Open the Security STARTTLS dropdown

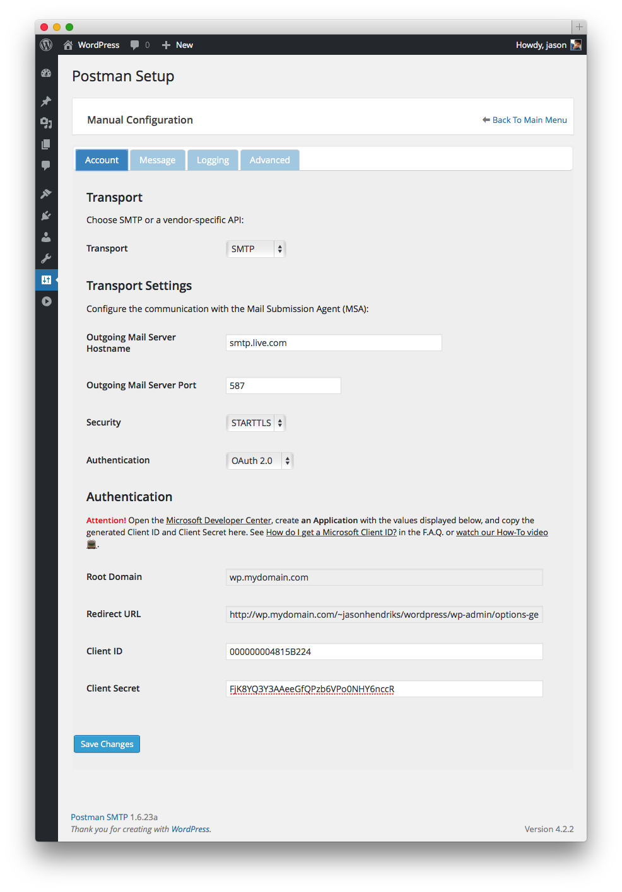[x=255, y=423]
